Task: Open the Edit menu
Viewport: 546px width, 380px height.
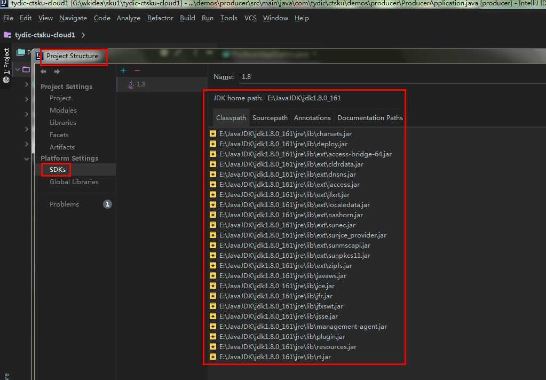Action: click(x=26, y=18)
